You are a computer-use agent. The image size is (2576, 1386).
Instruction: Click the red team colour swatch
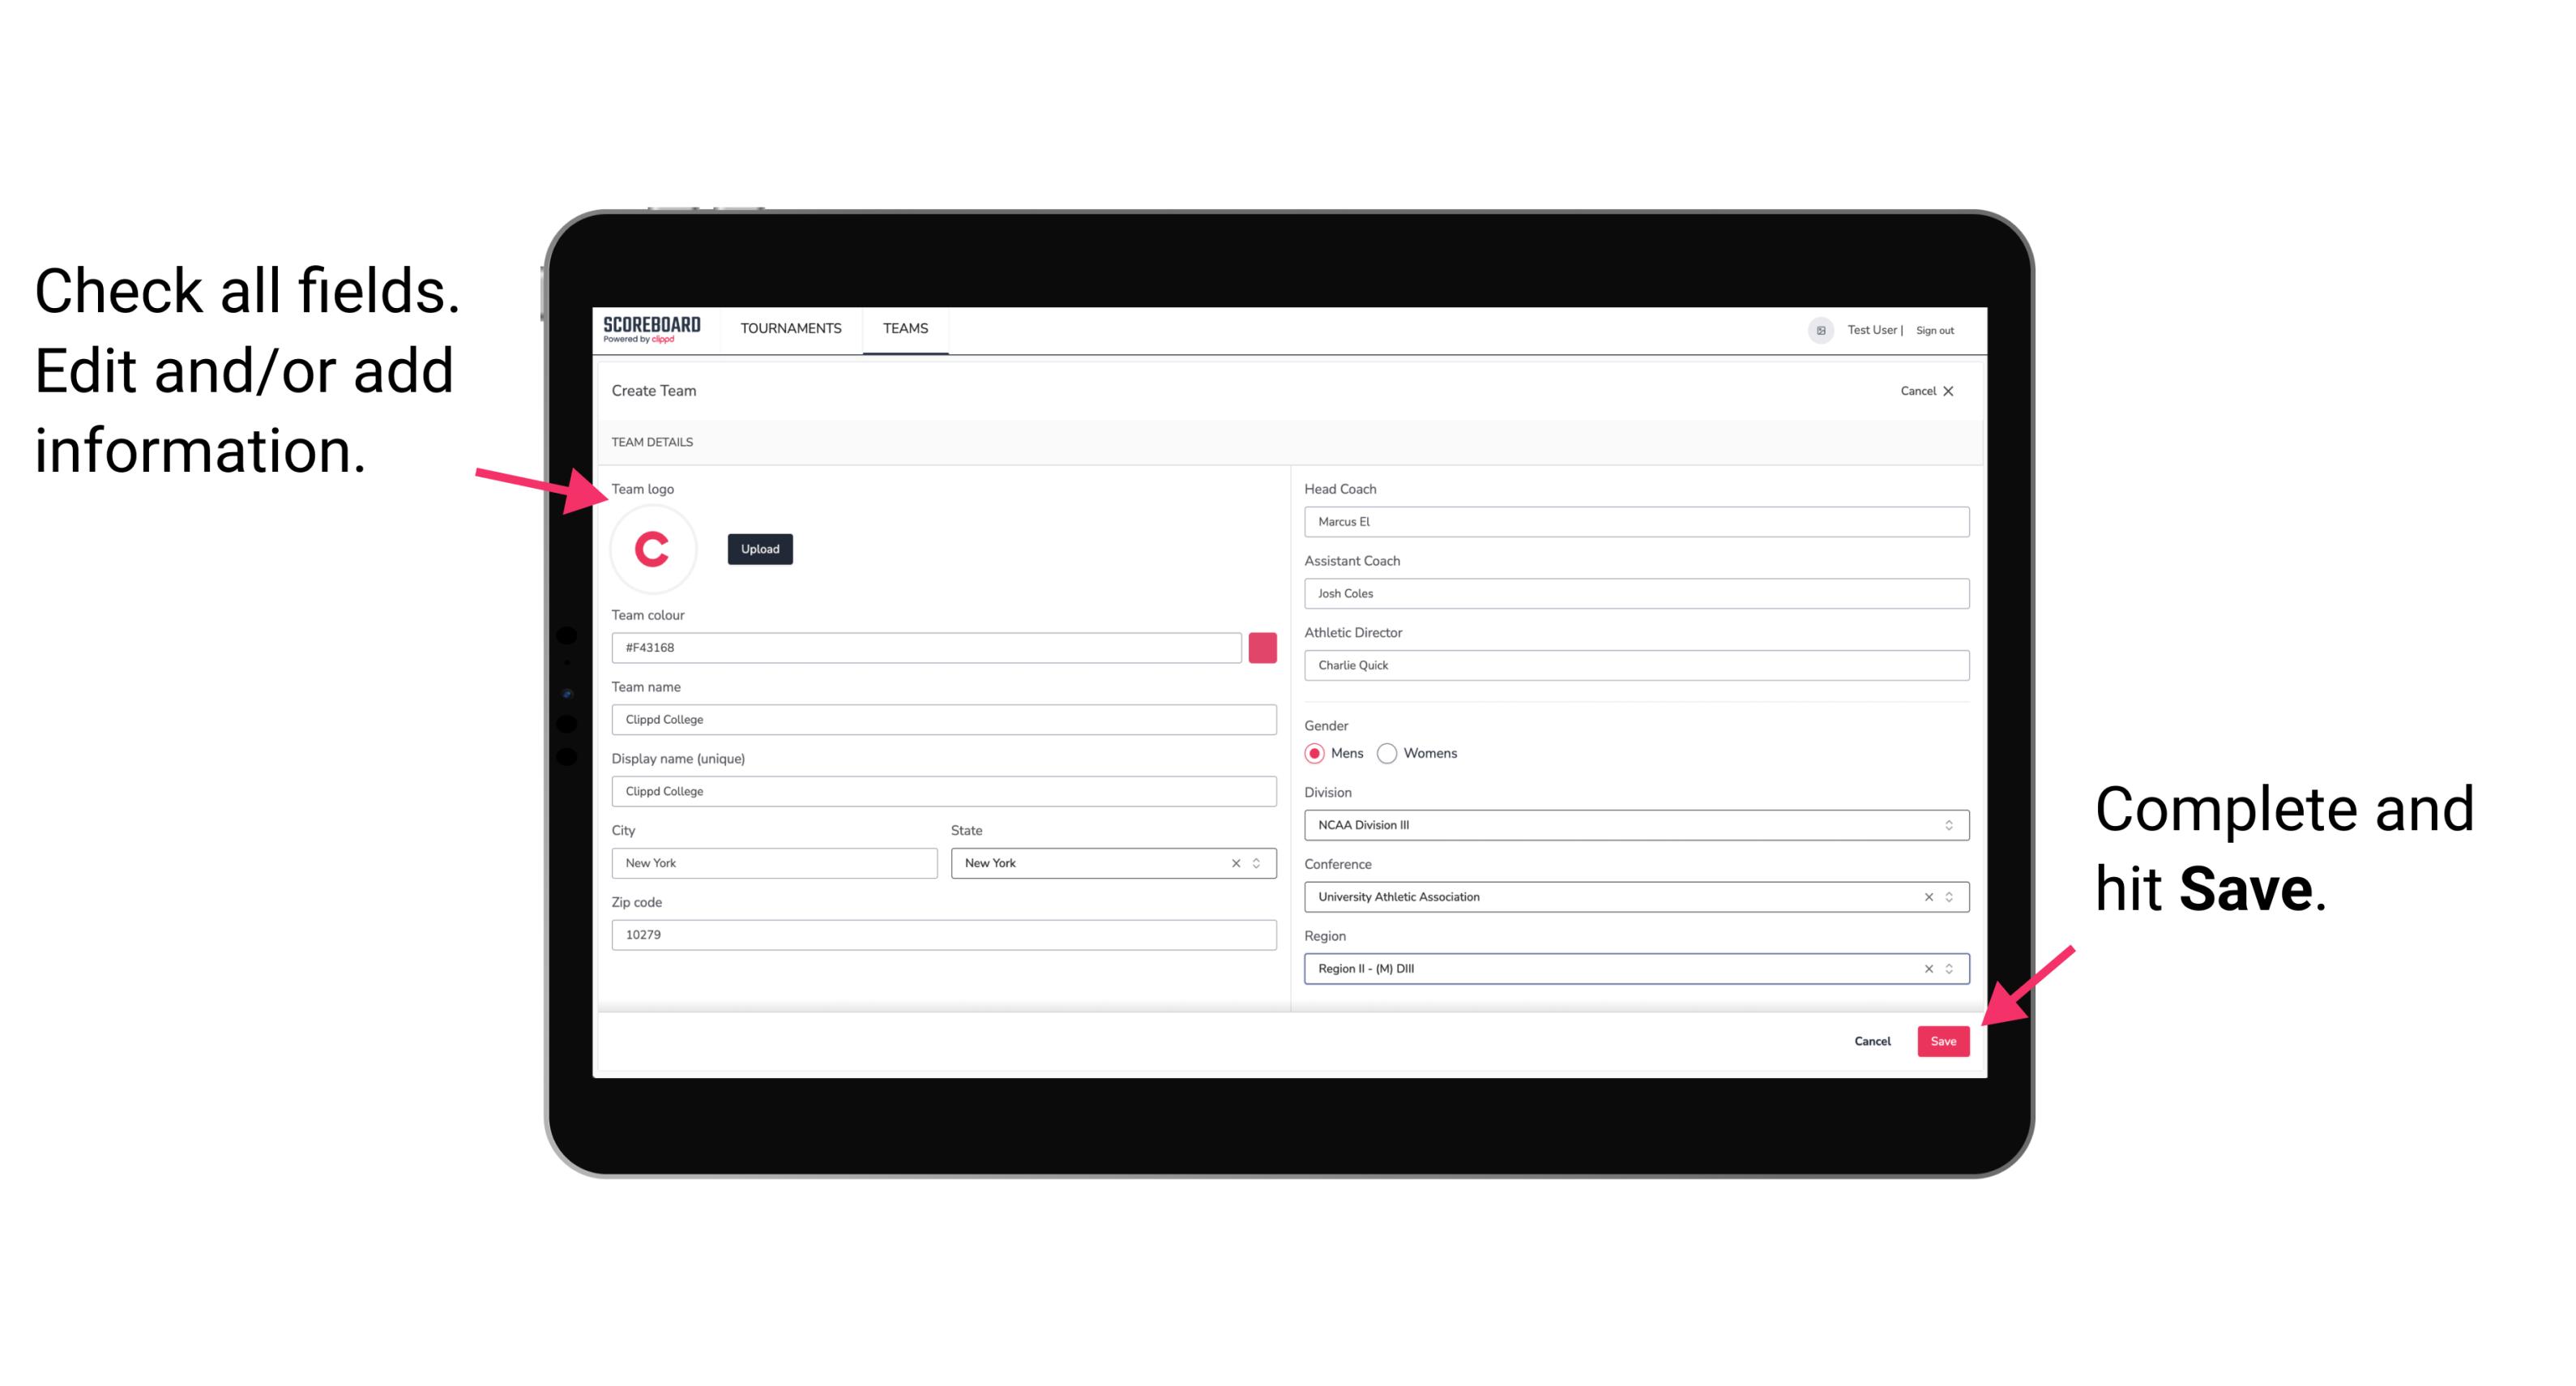[x=1262, y=647]
